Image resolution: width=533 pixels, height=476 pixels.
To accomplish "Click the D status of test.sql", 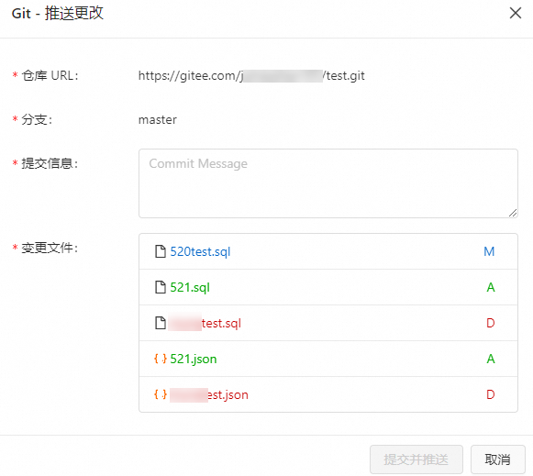I will click(491, 323).
